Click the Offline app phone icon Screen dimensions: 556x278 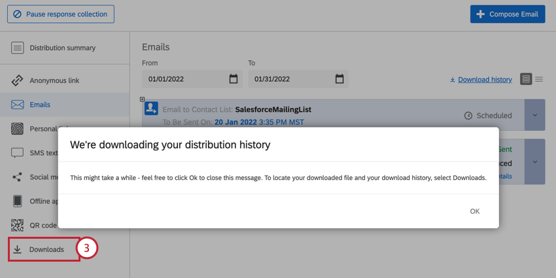(x=18, y=201)
